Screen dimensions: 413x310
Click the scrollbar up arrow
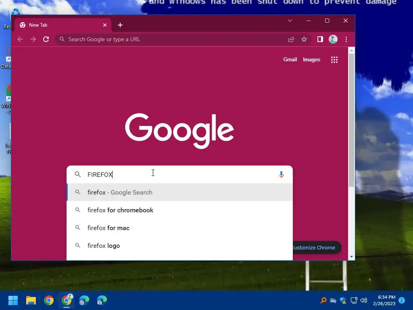pyautogui.click(x=351, y=50)
